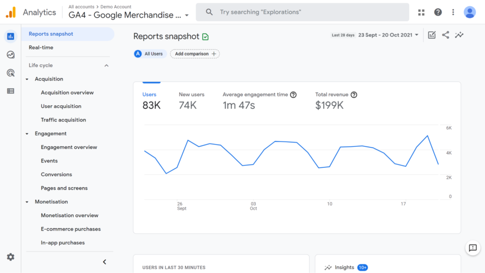Screen dimensions: 485x273
Task: Open Monetisation overview
Action: pyautogui.click(x=70, y=216)
